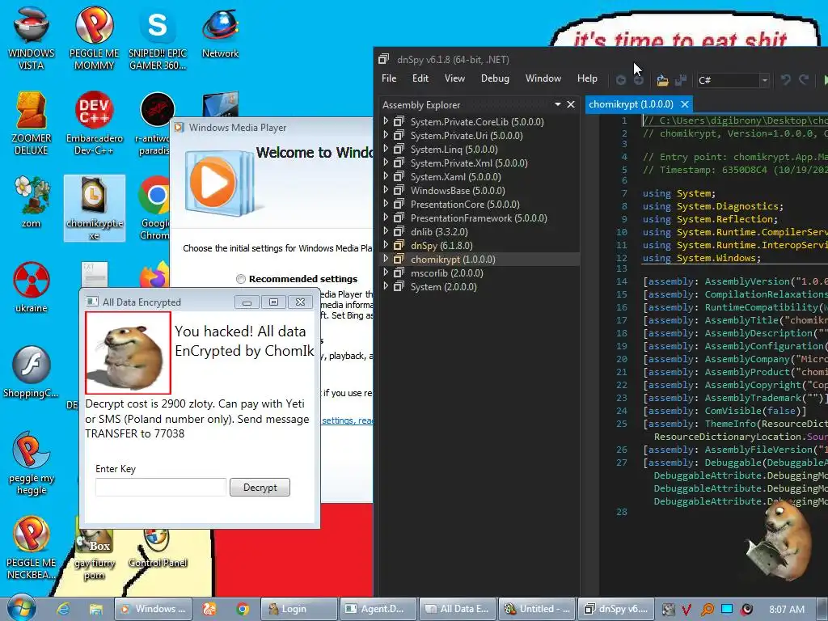Expand the mscorlib (2.0.0.0) node
Viewport: 828px width, 621px height.
(386, 272)
